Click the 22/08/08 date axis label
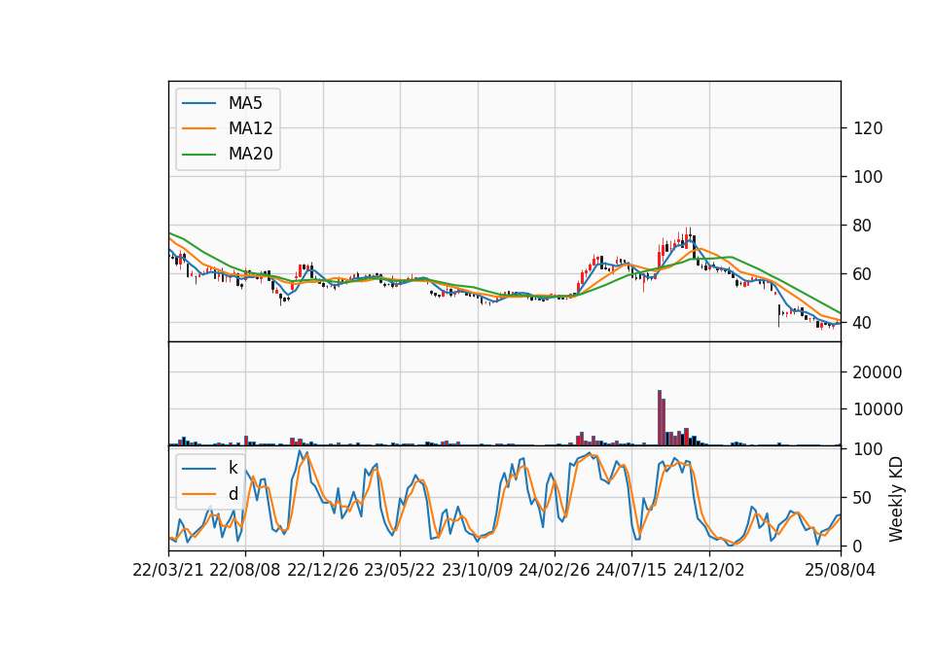This screenshot has width=934, height=671. click(x=245, y=571)
